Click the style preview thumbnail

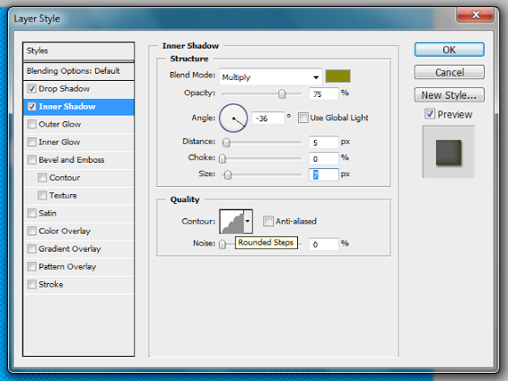[x=449, y=152]
